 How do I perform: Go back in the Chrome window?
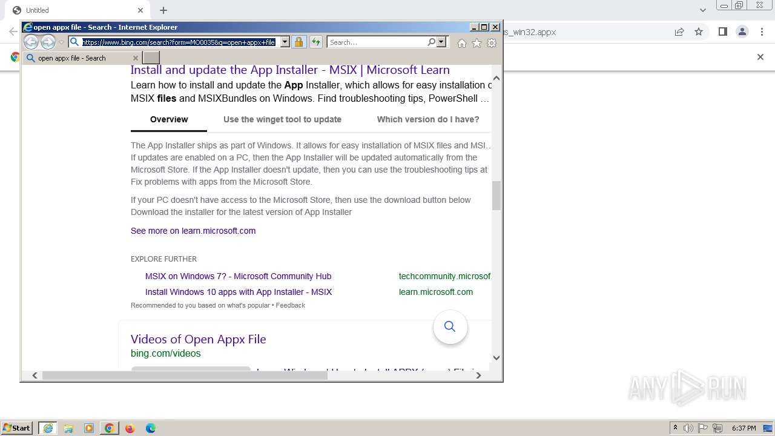[13, 32]
